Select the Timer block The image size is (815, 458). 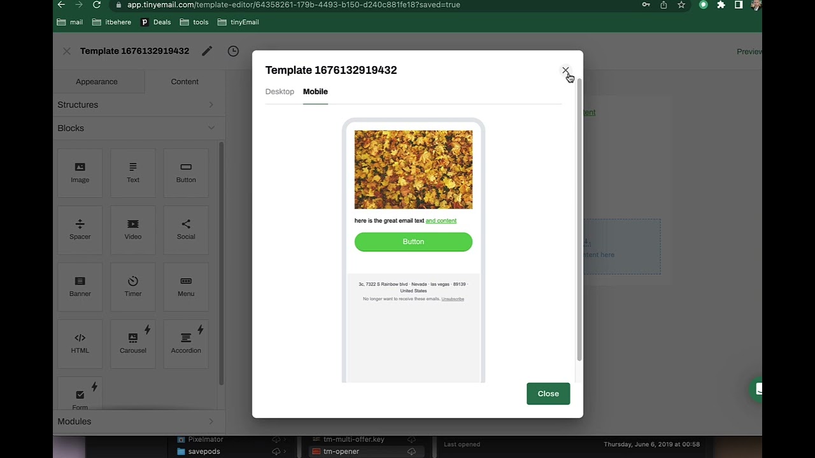133,287
